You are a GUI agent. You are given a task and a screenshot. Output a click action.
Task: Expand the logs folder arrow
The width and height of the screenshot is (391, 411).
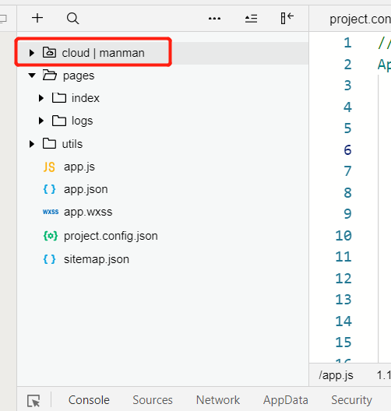point(41,121)
